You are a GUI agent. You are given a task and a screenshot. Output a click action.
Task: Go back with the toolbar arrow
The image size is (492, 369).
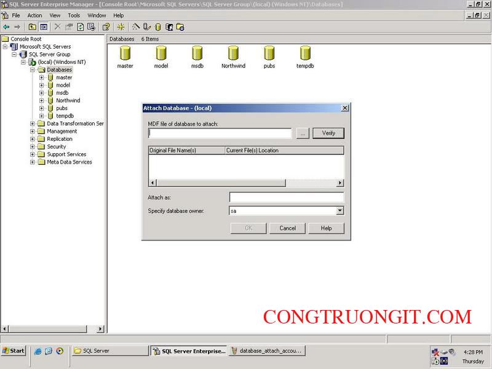click(x=6, y=27)
